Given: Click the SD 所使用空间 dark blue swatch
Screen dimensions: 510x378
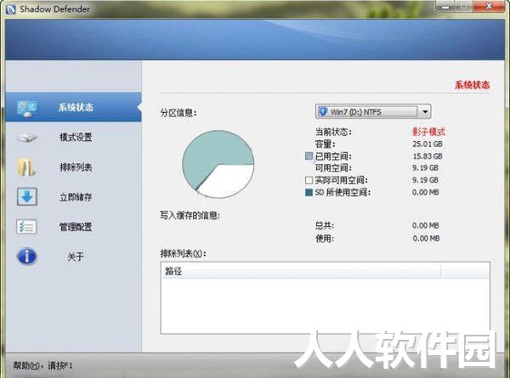Looking at the screenshot, I should pos(309,193).
